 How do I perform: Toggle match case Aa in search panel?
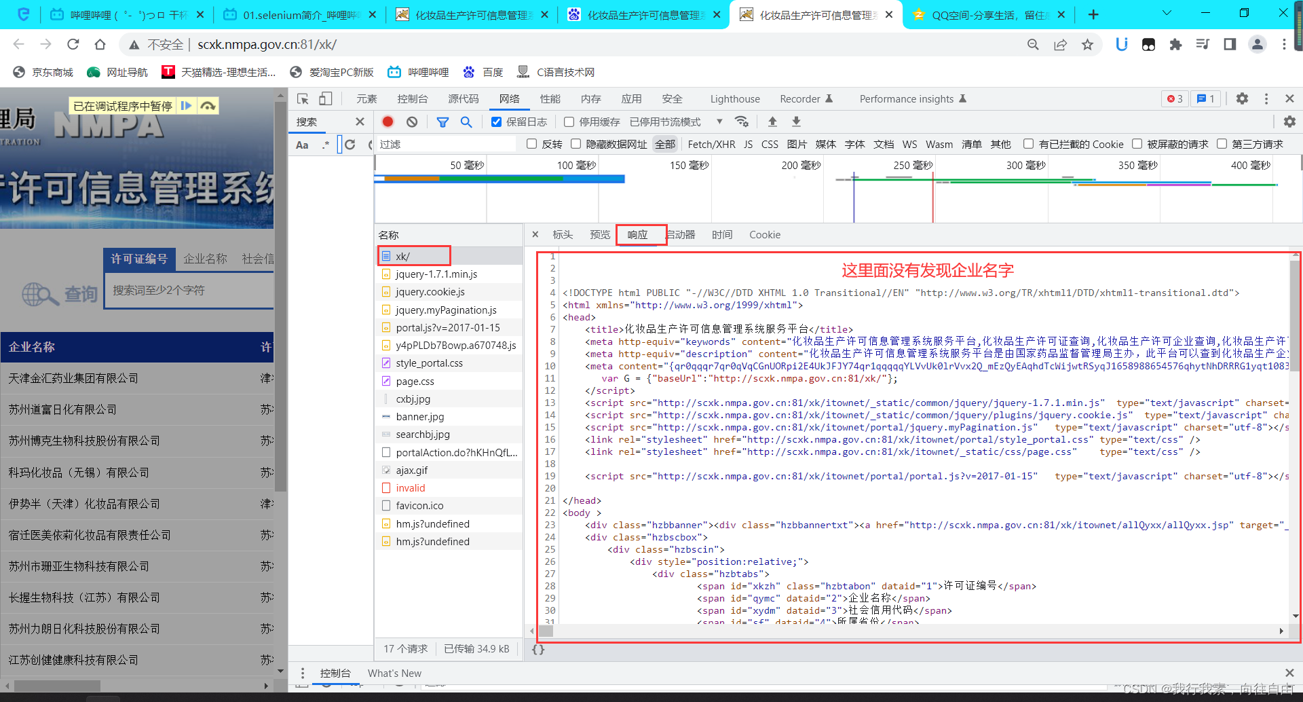(302, 145)
